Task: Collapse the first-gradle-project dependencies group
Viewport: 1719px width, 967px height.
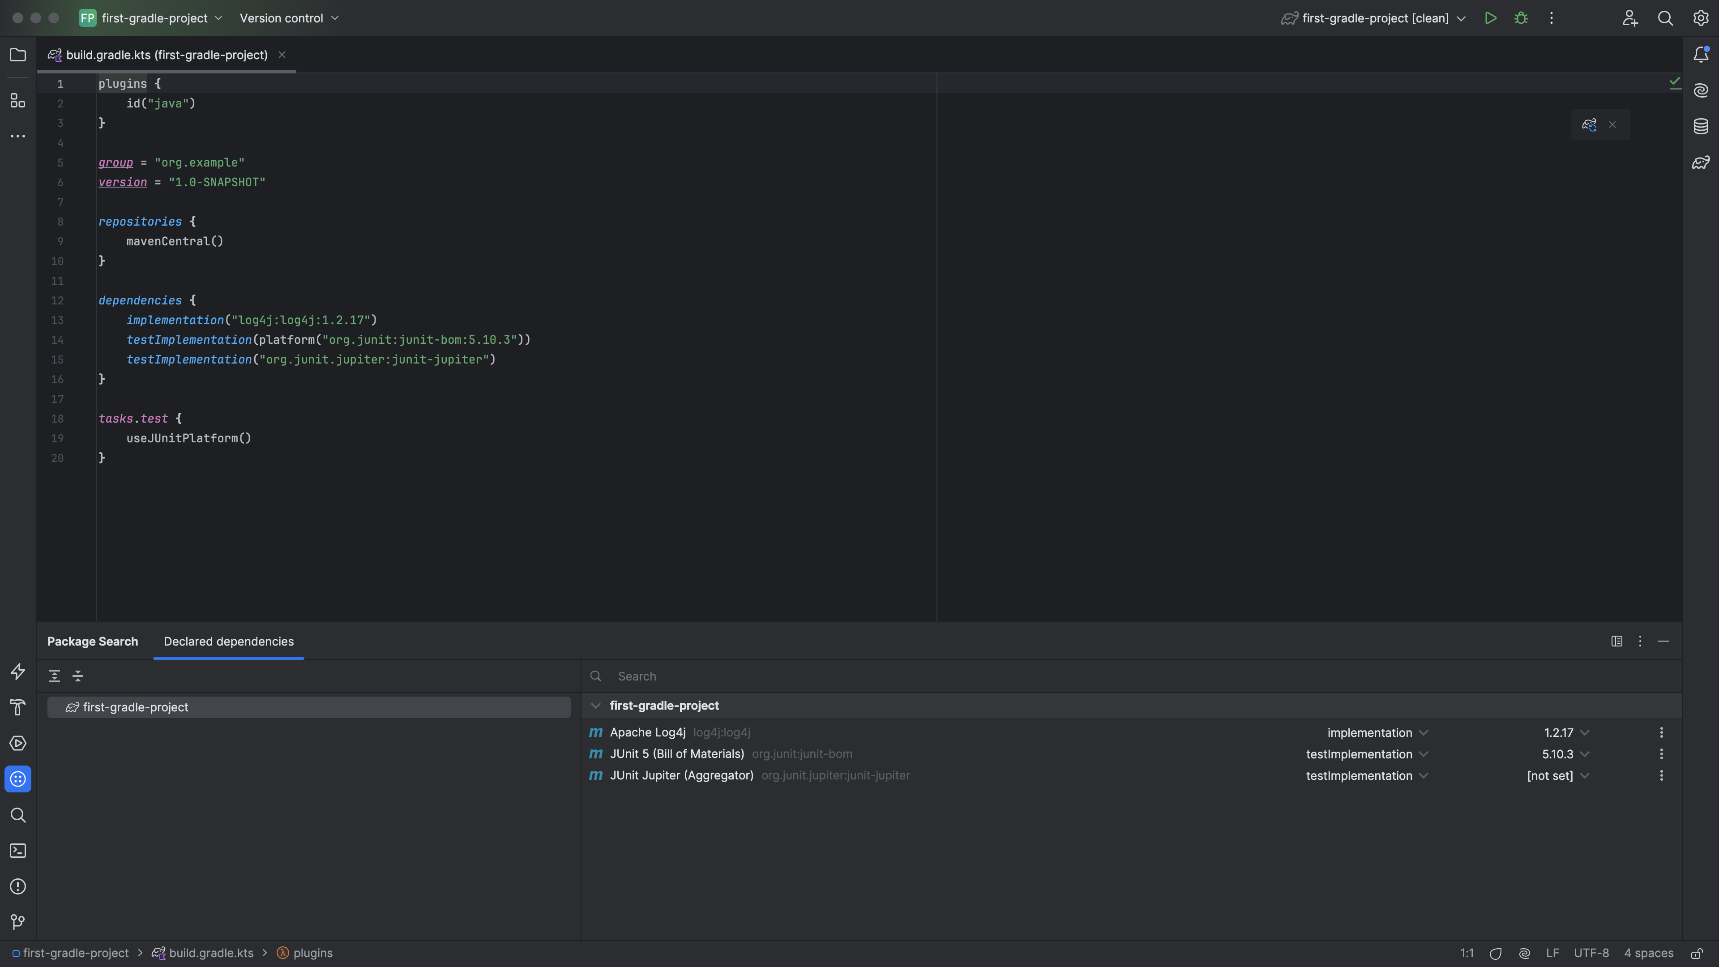Action: pos(596,706)
